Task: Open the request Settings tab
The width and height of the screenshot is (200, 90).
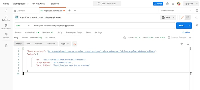Action: [98, 33]
